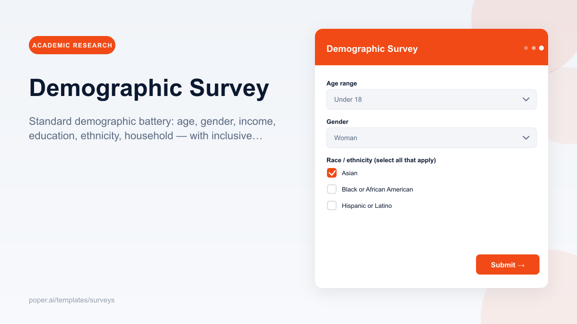Click the Demographic Survey card title bar

pos(372,48)
